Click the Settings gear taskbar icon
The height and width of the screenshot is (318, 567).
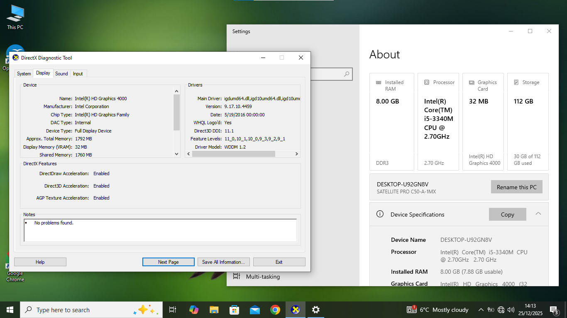tap(315, 310)
